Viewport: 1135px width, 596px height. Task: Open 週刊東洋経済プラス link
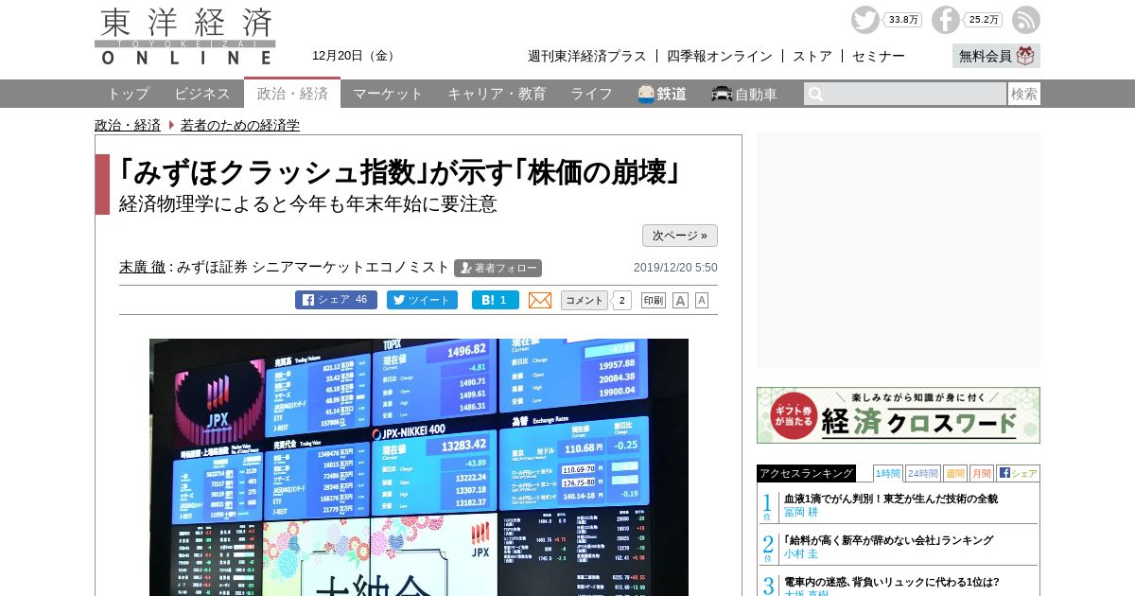point(587,56)
